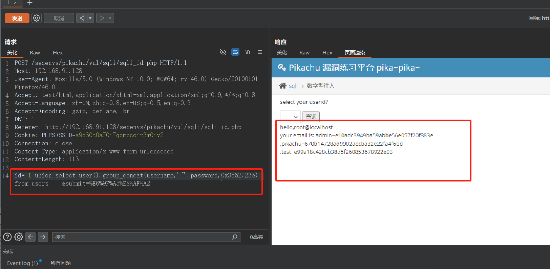Toggle hide non-printable characters eye icon
The image size is (550, 269).
coord(223,52)
